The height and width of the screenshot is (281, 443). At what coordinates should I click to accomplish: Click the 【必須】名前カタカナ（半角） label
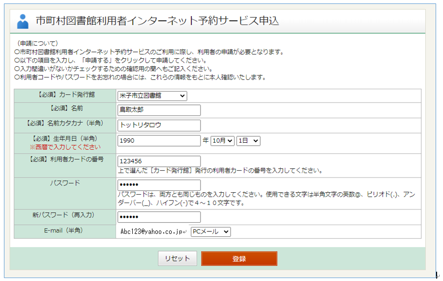pos(65,124)
